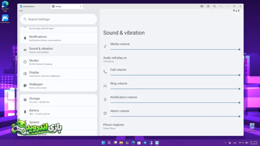Adjust the Call volume slider
Viewport: 260px width, 146px height.
pos(175,75)
